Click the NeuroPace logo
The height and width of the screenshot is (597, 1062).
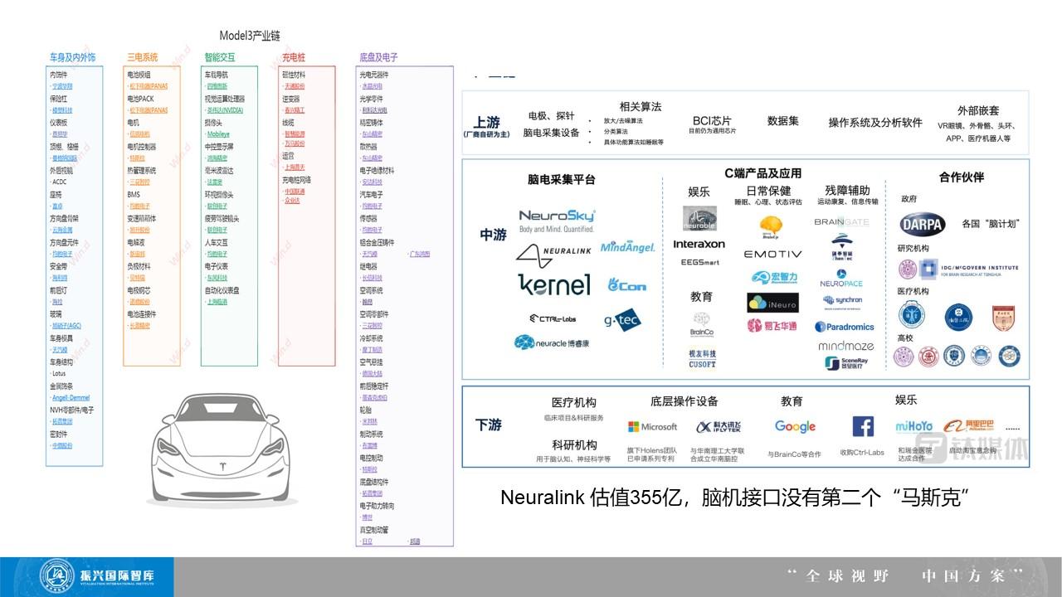pos(841,278)
